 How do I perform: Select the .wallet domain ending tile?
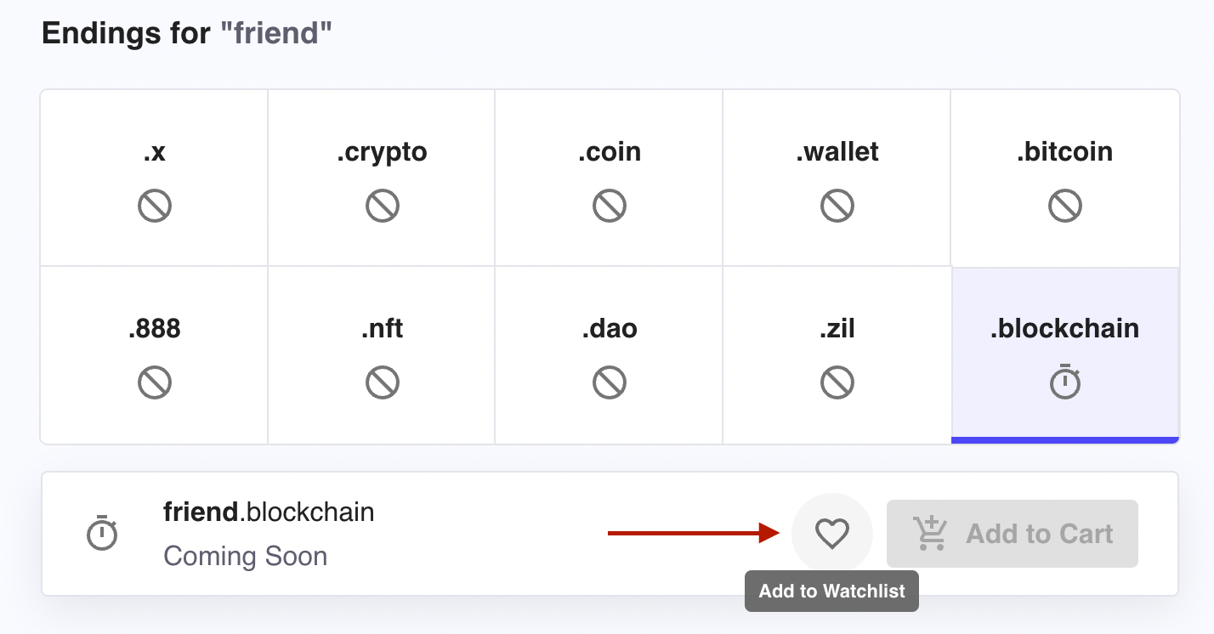[x=837, y=177]
